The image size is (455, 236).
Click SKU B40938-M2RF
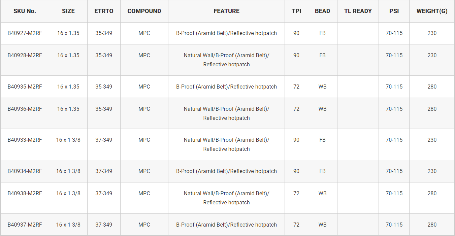25,193
